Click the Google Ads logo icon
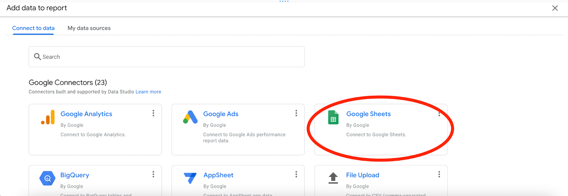The height and width of the screenshot is (196, 568). coord(190,117)
